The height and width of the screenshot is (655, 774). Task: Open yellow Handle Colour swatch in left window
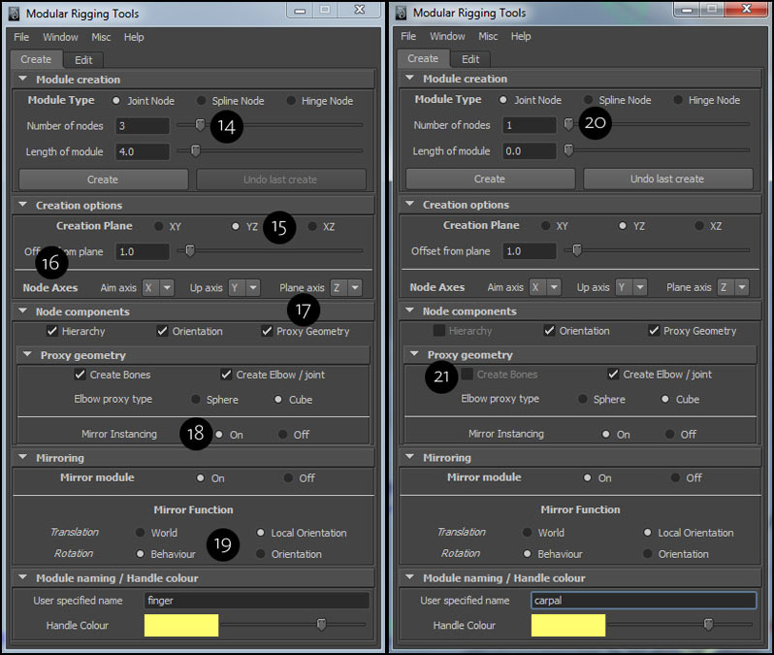pyautogui.click(x=181, y=625)
